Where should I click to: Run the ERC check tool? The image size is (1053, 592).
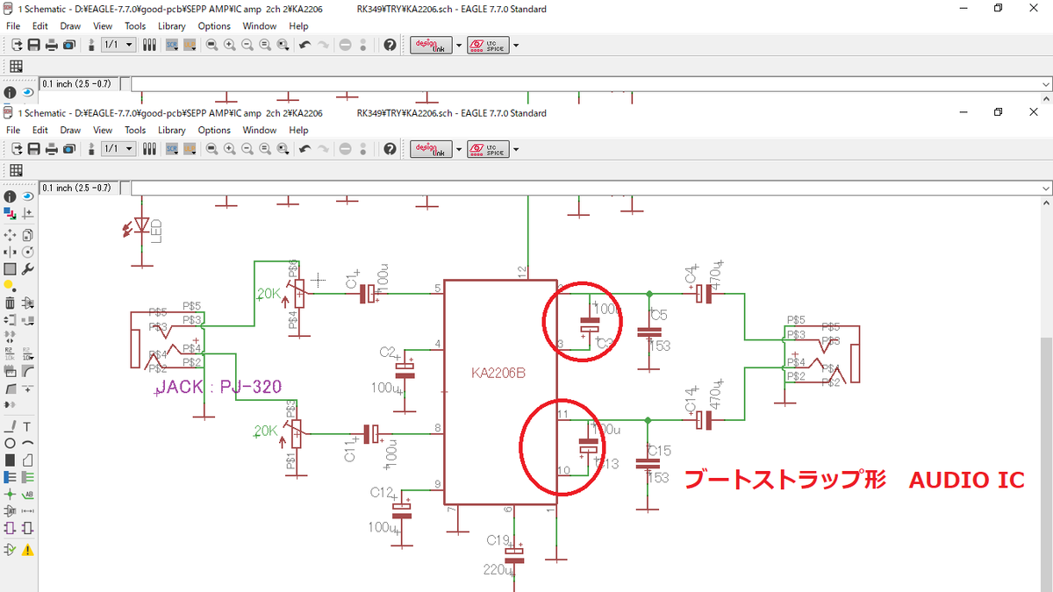pos(10,550)
